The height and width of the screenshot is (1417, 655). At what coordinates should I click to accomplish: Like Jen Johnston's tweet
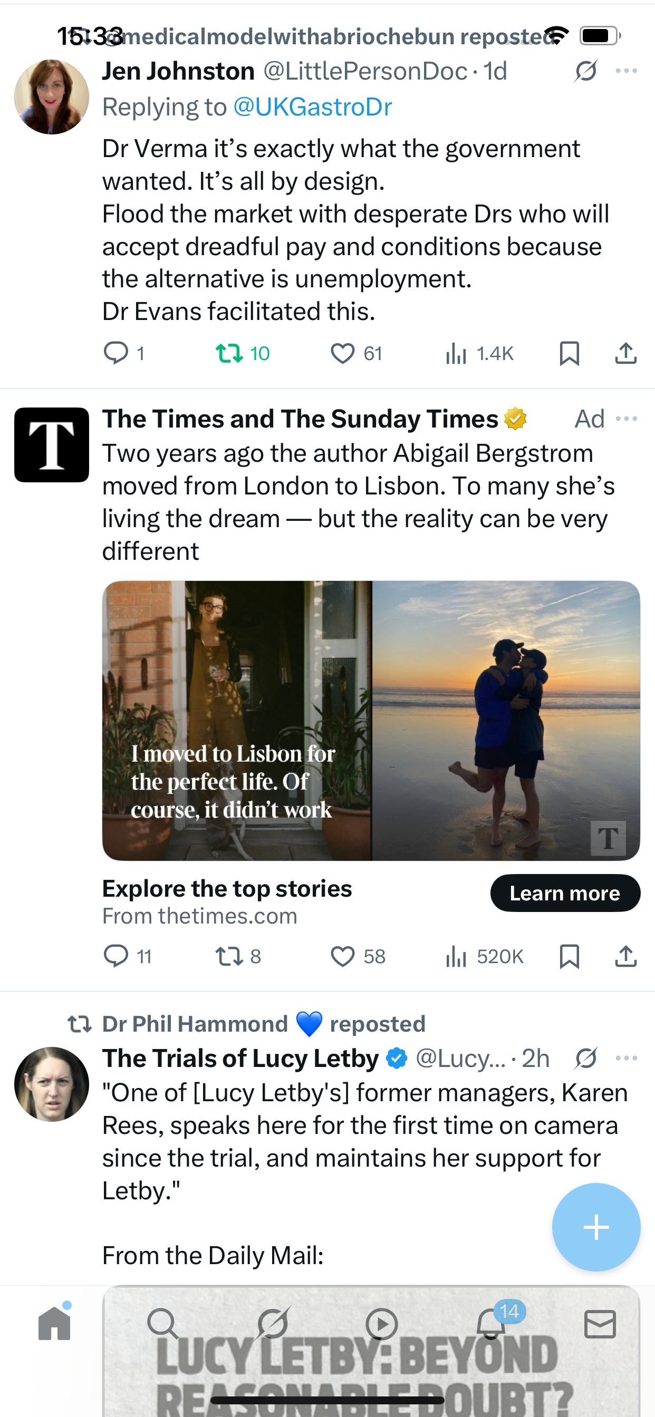coord(342,353)
